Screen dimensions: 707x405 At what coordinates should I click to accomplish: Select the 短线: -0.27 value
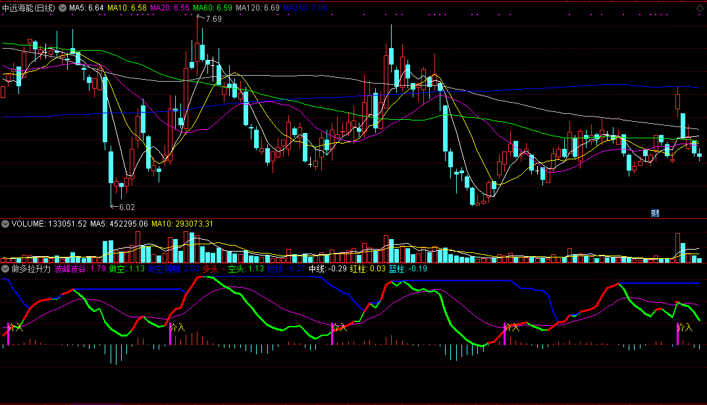[x=286, y=269]
